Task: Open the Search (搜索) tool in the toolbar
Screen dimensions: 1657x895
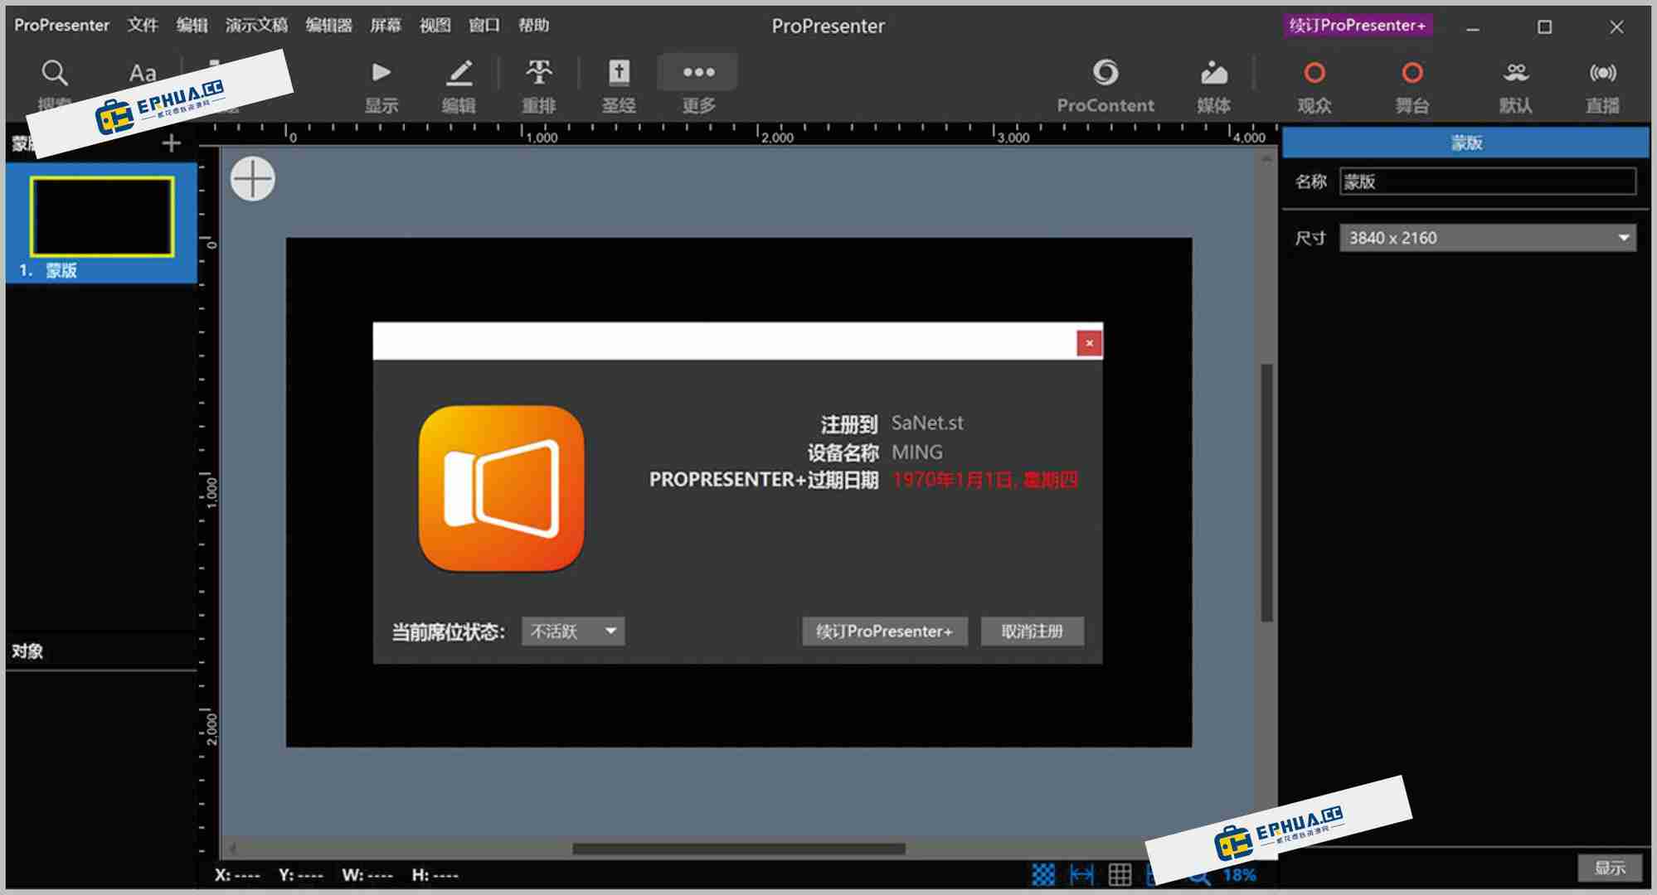Action: tap(55, 85)
